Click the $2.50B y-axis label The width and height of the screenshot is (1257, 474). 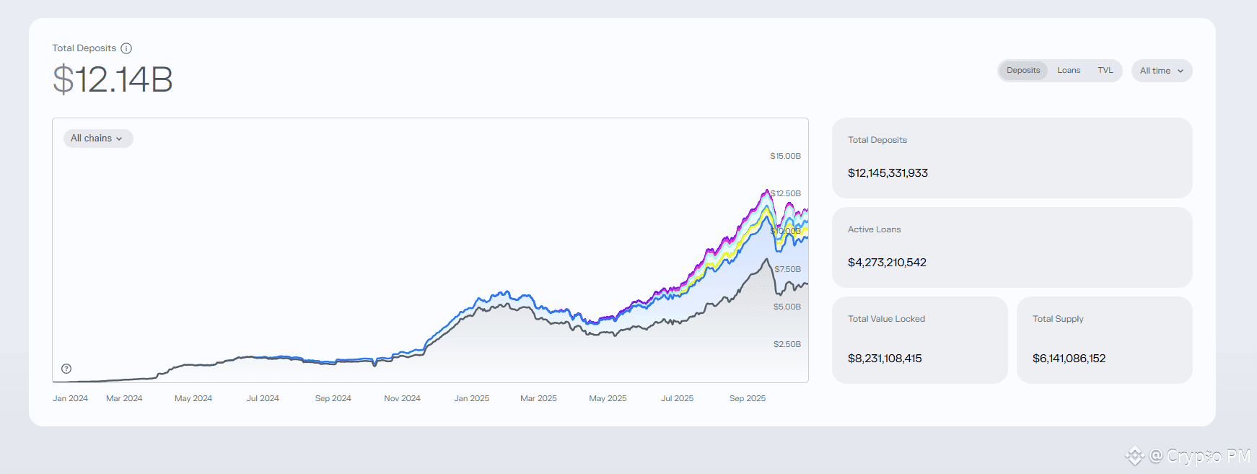[x=787, y=344]
